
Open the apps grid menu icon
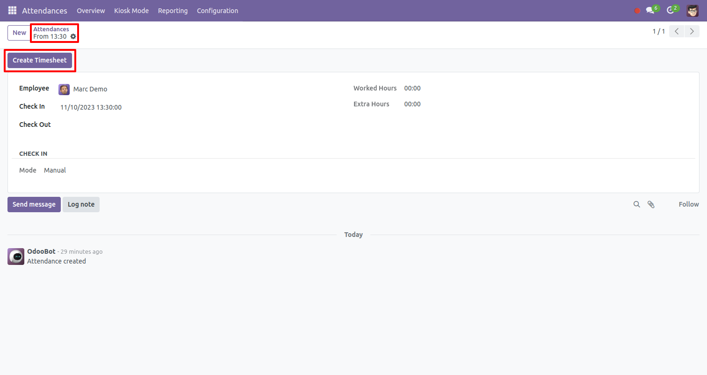pos(12,10)
